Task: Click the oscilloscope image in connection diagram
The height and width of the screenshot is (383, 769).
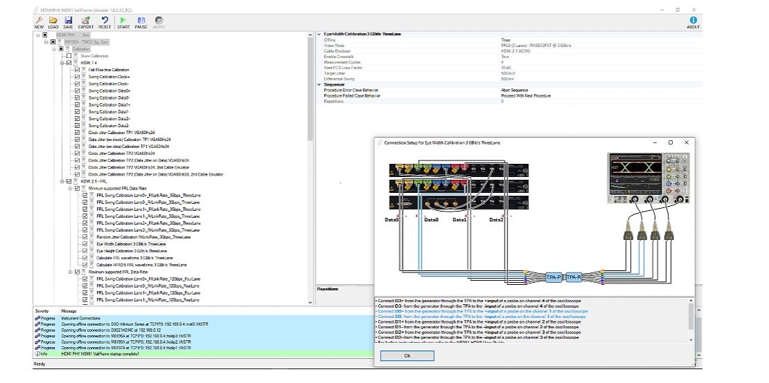Action: [x=649, y=178]
